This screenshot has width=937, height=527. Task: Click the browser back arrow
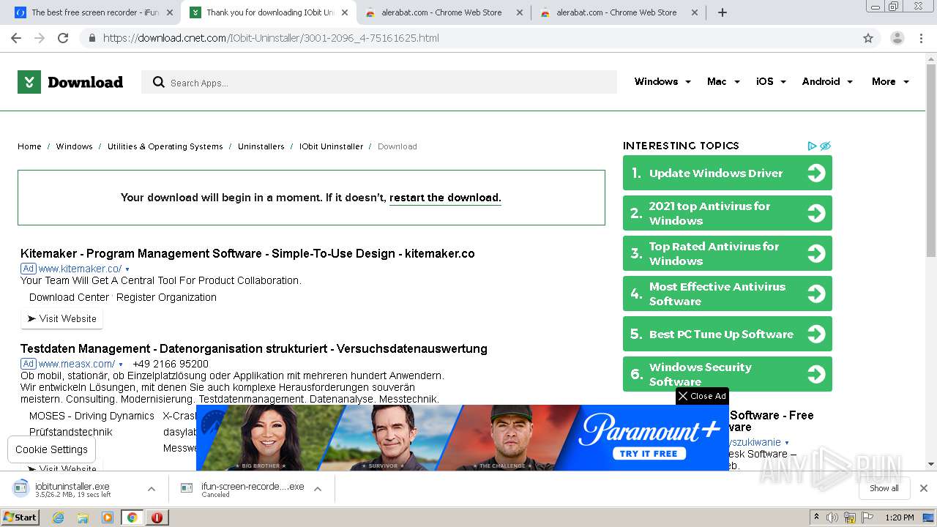point(16,38)
